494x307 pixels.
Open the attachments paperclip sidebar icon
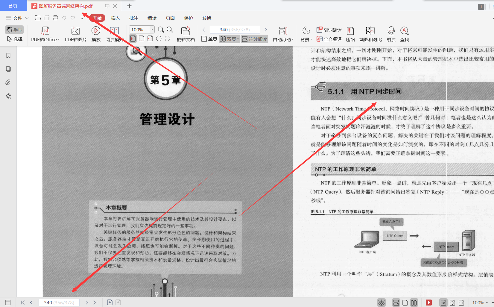click(x=8, y=82)
